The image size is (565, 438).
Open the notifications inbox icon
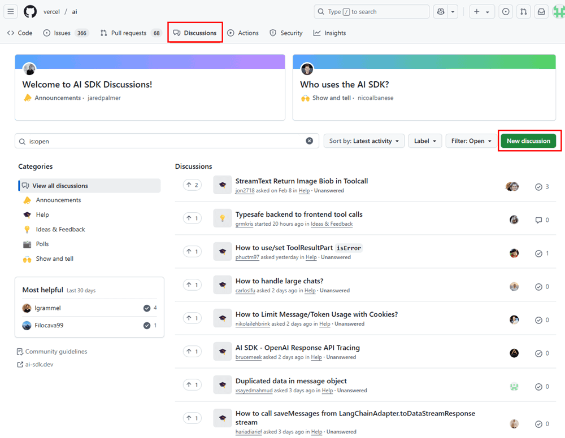(541, 12)
